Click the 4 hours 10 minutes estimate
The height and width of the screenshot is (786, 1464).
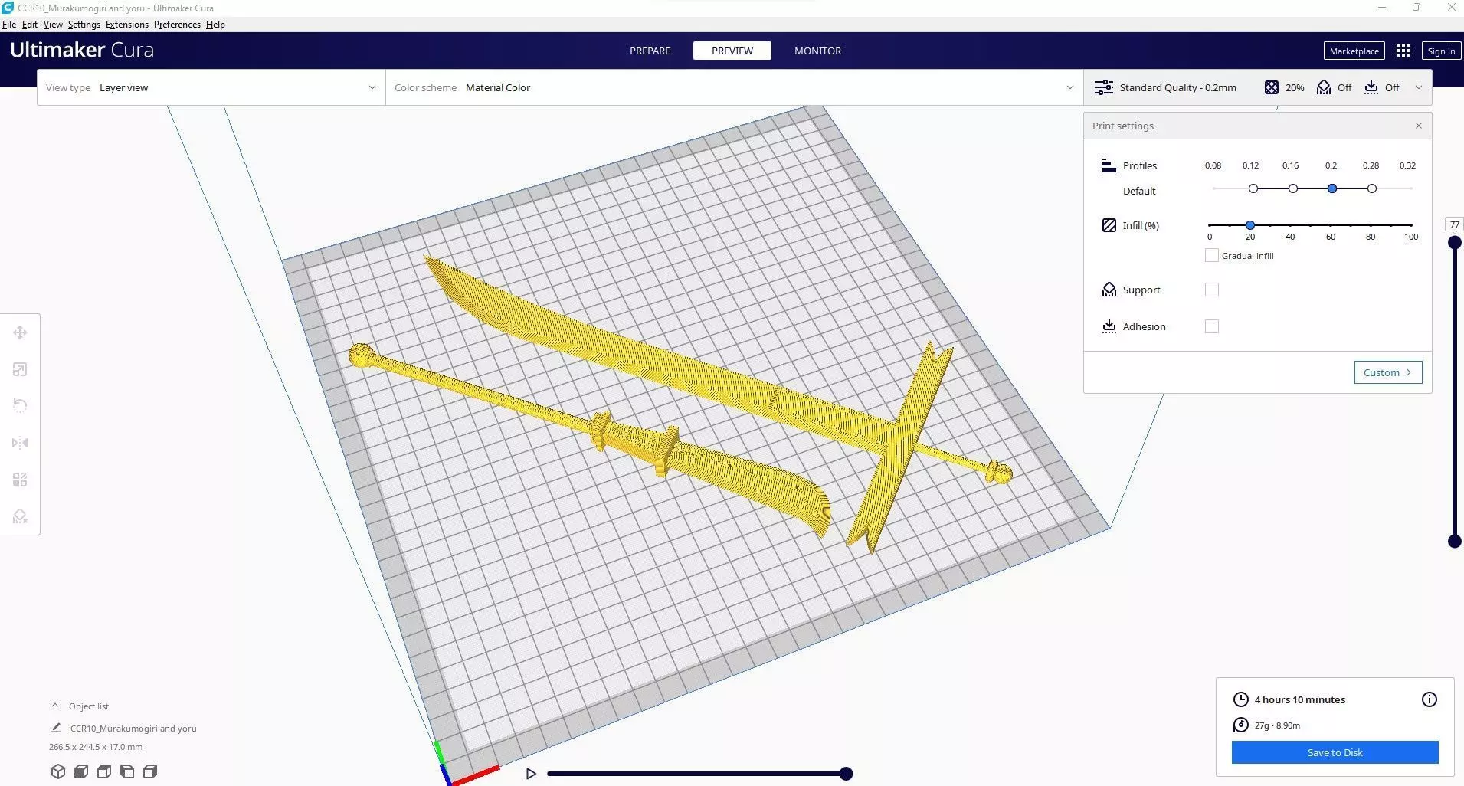click(1300, 699)
